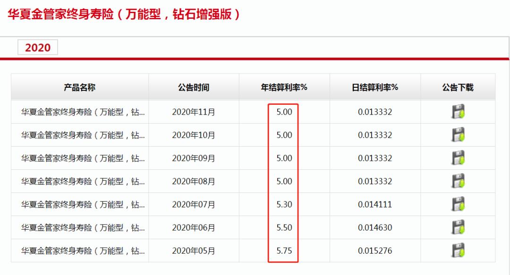
Task: Select the 日结算利率% column header
Action: pos(376,87)
